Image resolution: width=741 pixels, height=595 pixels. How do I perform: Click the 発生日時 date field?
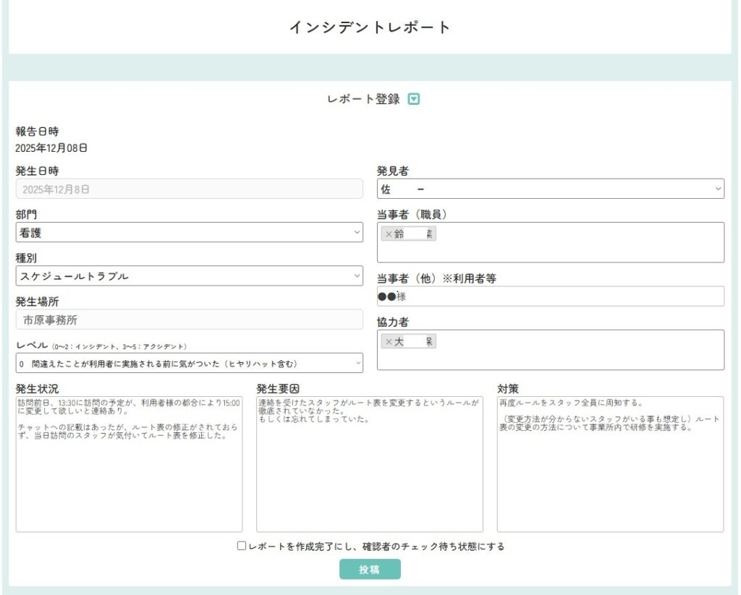pos(189,189)
